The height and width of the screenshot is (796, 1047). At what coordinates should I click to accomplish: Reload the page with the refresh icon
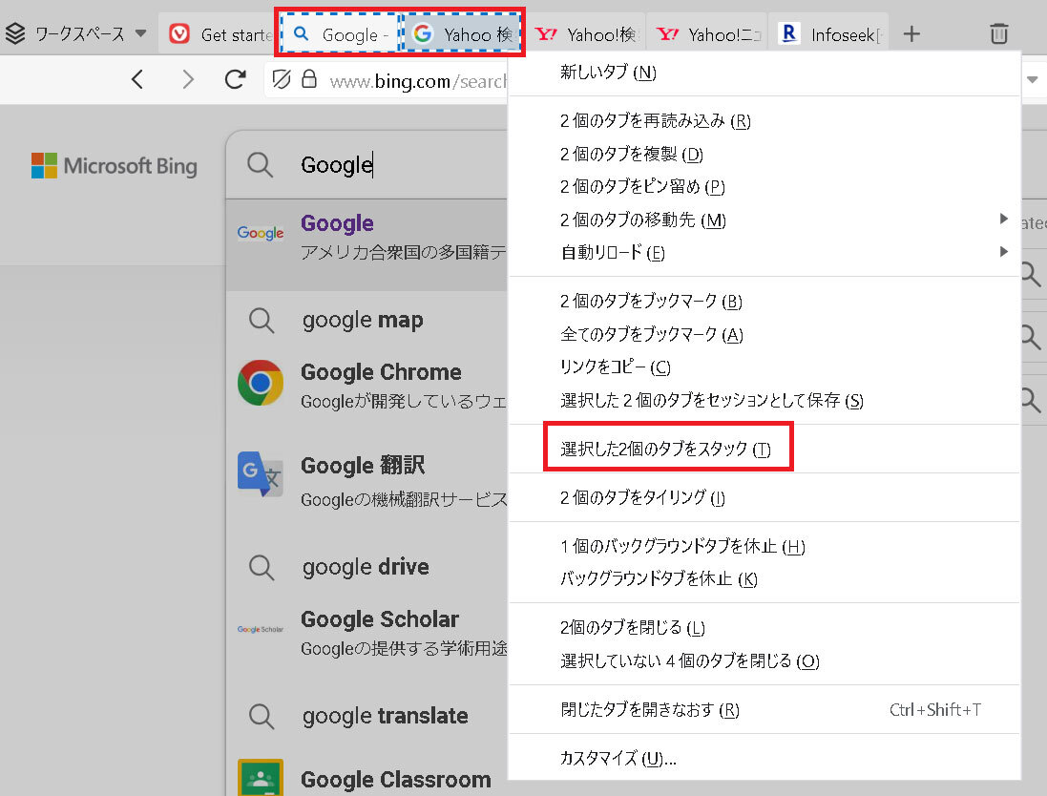236,80
